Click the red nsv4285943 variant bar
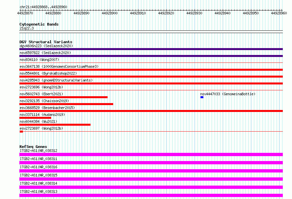Screen dimensions: 292x199 coord(151,83)
